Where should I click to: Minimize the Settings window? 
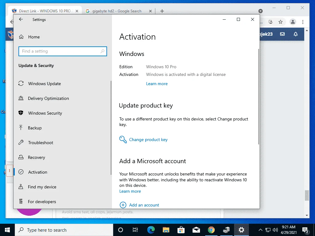224,19
